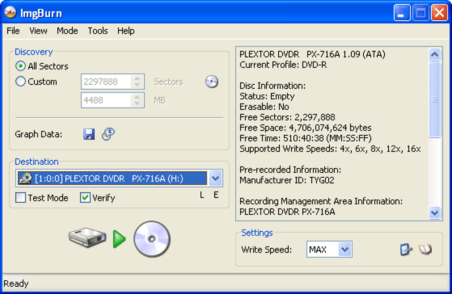Click the E indicator under Destination
This screenshot has width=452, height=294.
(x=216, y=195)
